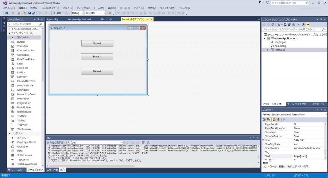Open the WindowsApplication1 document tab
Screen dimensions: 328x178
79,19
